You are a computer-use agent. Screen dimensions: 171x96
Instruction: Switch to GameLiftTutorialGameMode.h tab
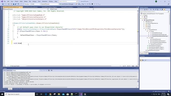pyautogui.click(x=30, y=7)
